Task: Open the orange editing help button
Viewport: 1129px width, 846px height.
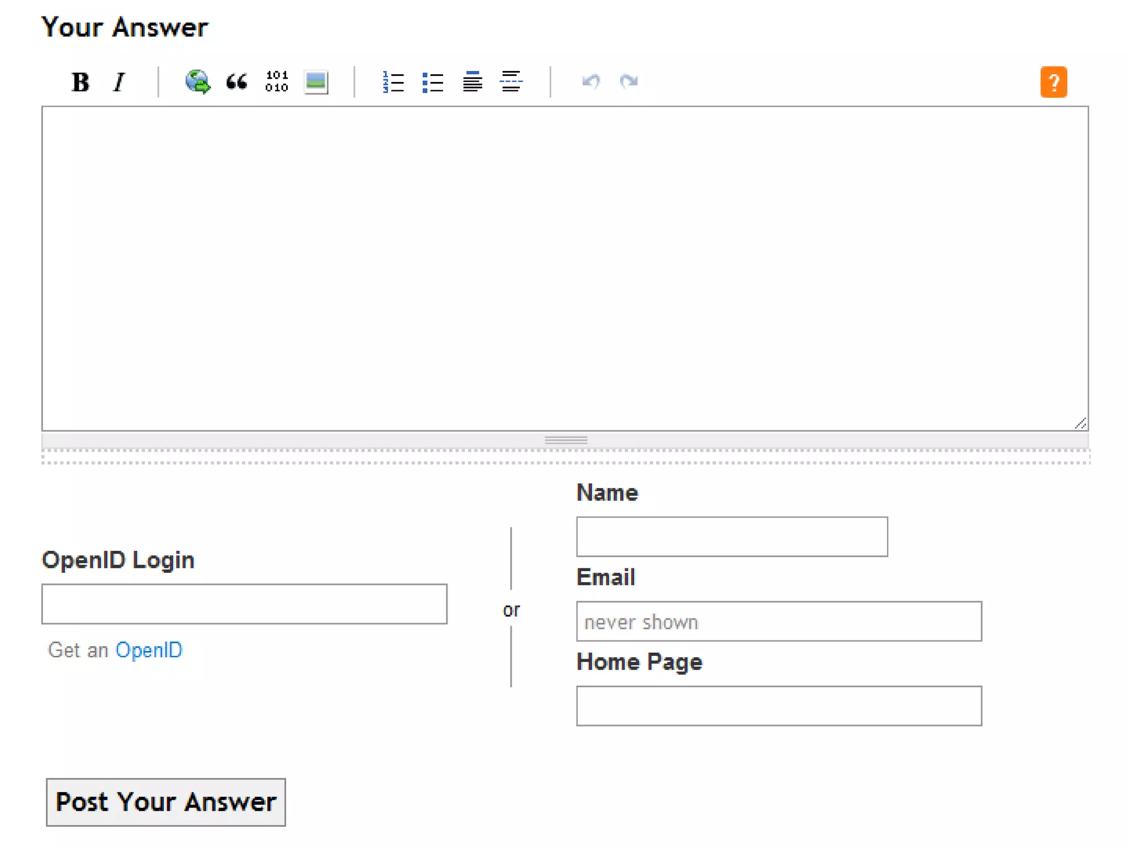Action: tap(1053, 82)
